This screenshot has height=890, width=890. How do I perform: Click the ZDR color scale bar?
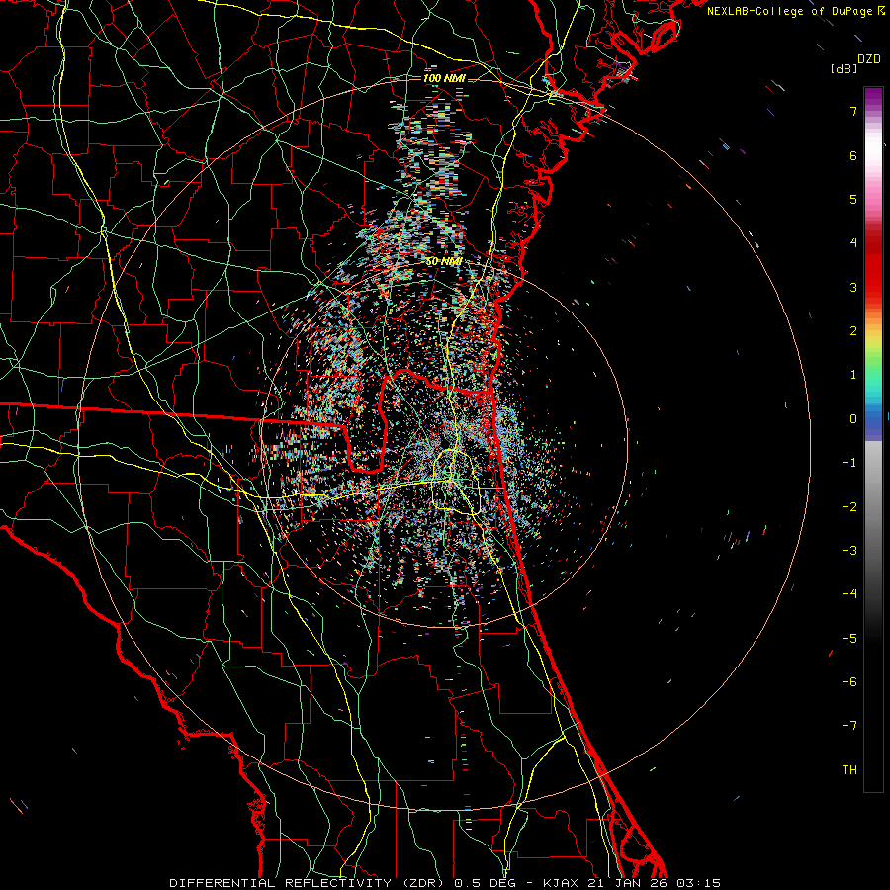pyautogui.click(x=873, y=439)
